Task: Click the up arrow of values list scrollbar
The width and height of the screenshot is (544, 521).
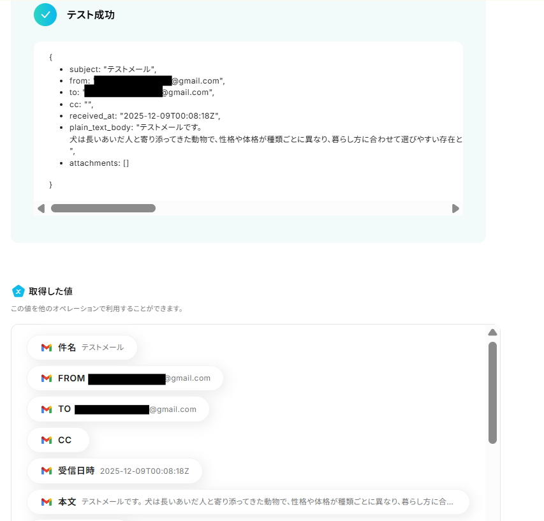Action: pyautogui.click(x=492, y=333)
